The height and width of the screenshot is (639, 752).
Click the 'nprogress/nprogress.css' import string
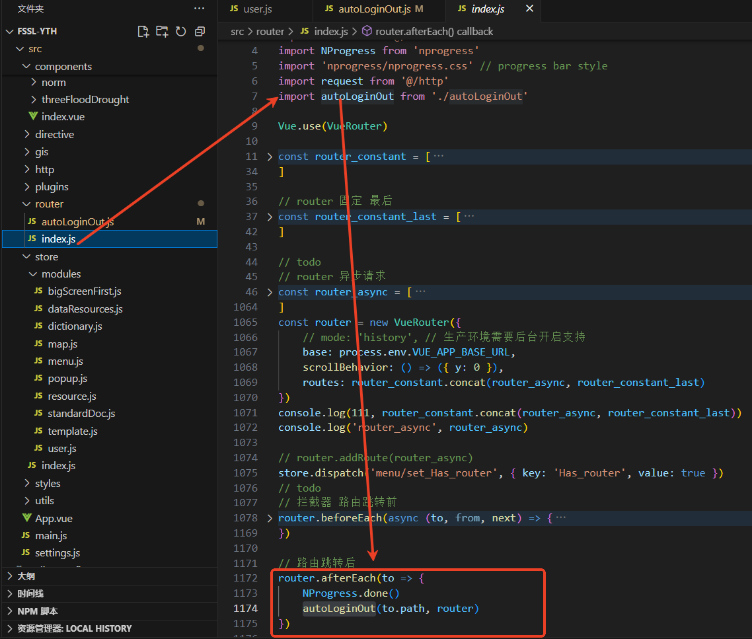397,65
